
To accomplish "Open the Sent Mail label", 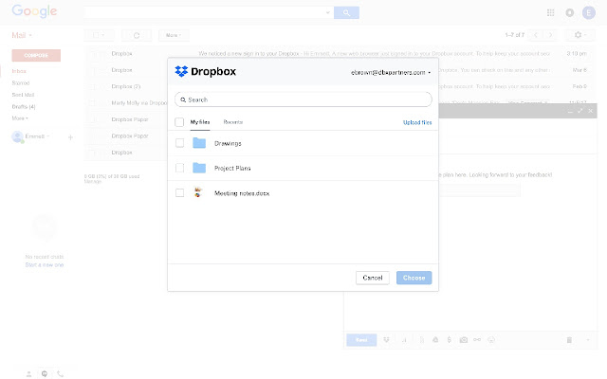I will coord(23,95).
